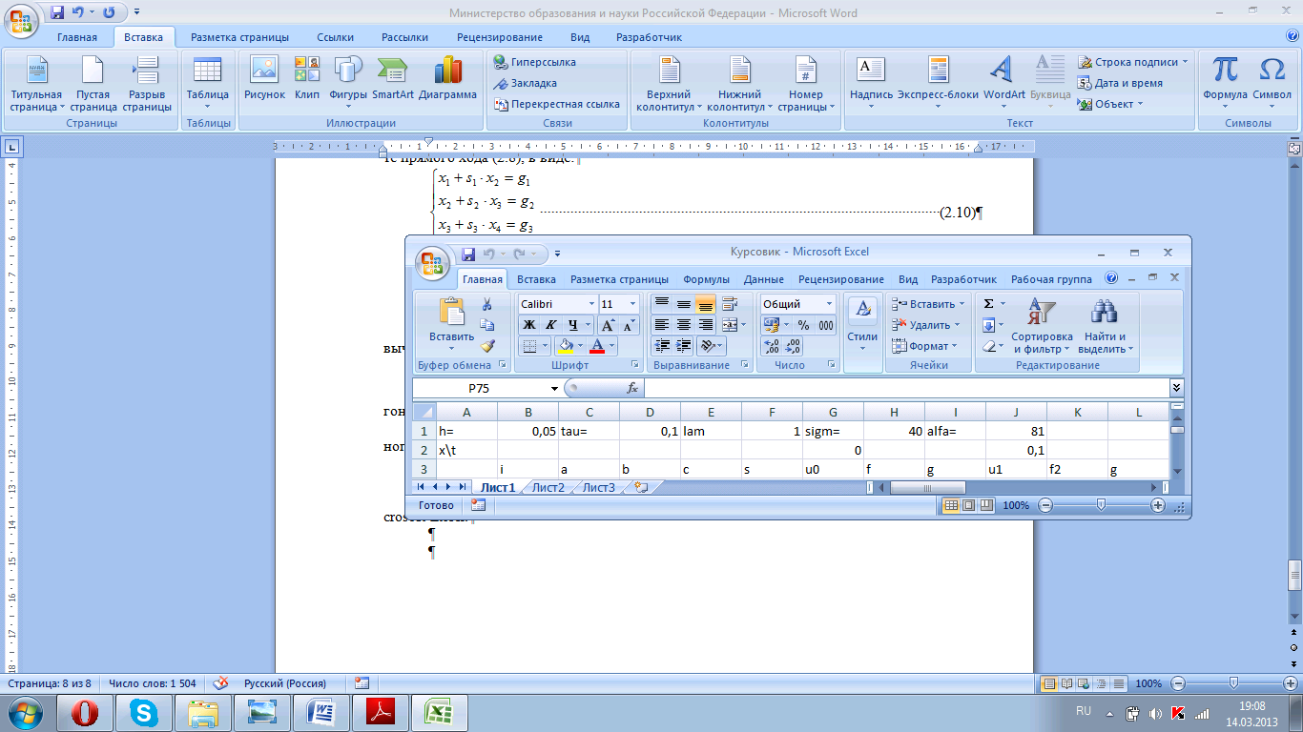The height and width of the screenshot is (732, 1303).
Task: Click Закладка bookmark button
Action: pyautogui.click(x=525, y=83)
